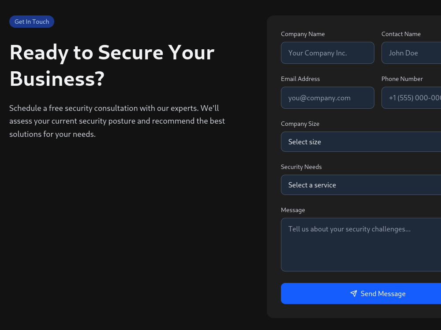Viewport: 441px width, 330px height.
Task: Open the Security Needs 'Select a service' dropdown
Action: pos(361,185)
